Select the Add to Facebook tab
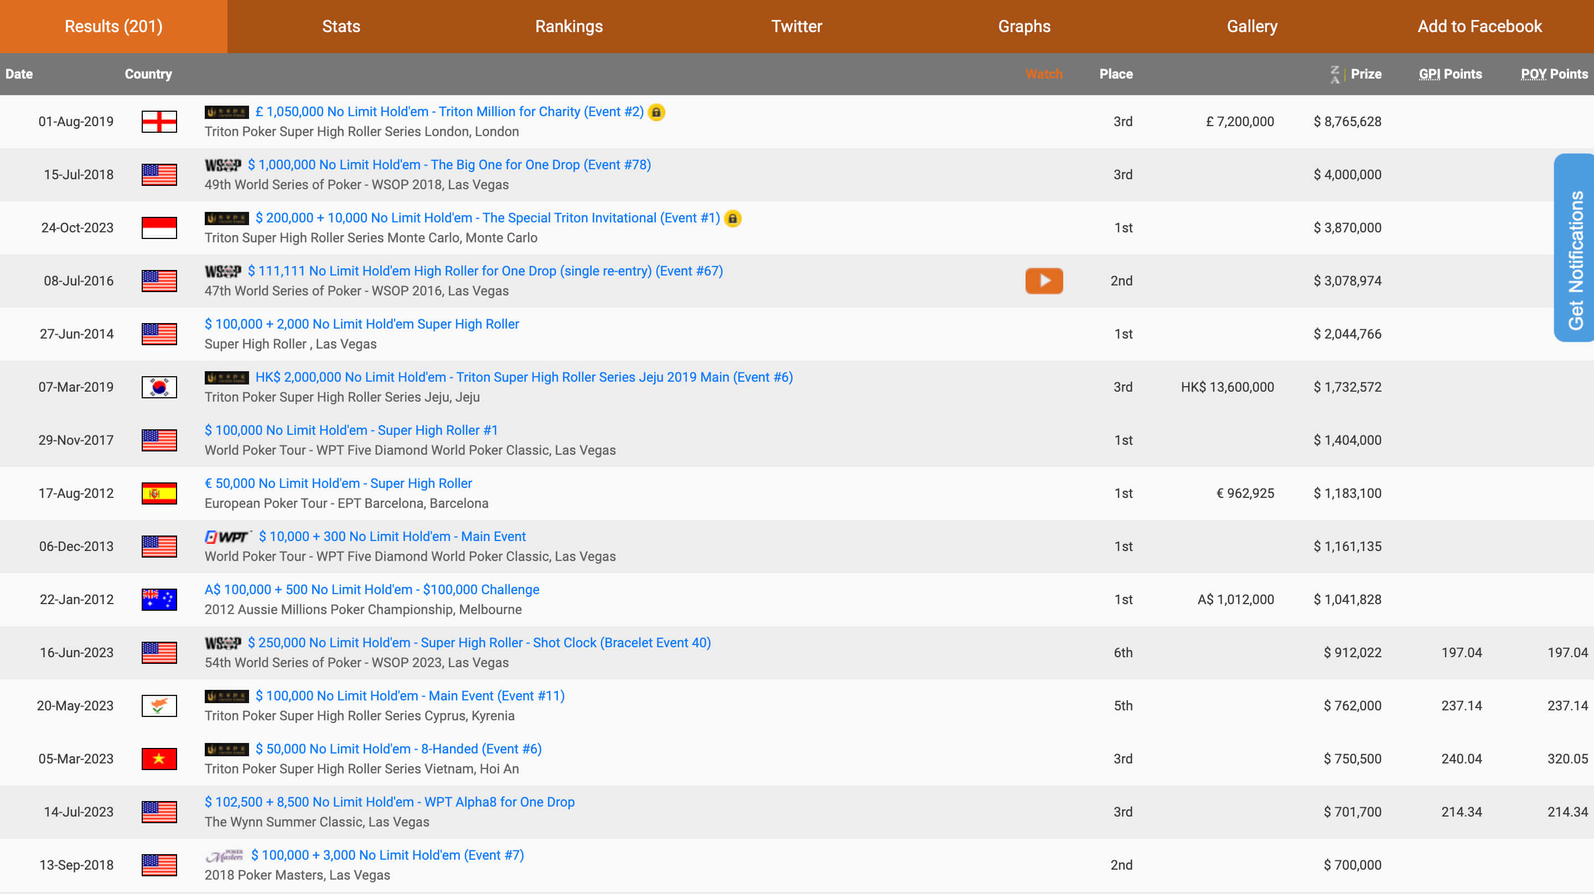The image size is (1594, 894). 1479,27
